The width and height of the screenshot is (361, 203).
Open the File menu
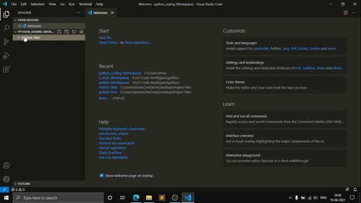click(x=14, y=4)
